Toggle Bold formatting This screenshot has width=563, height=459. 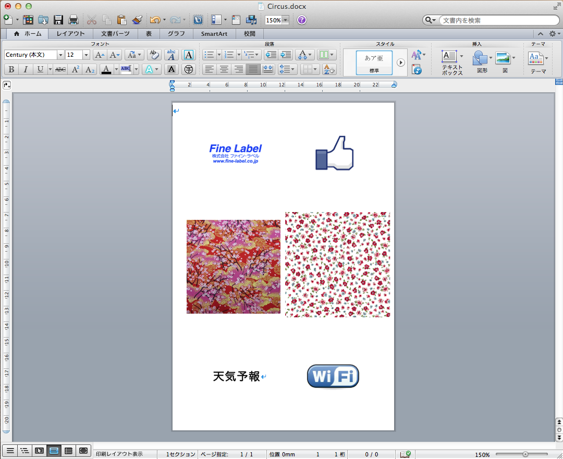tap(11, 69)
